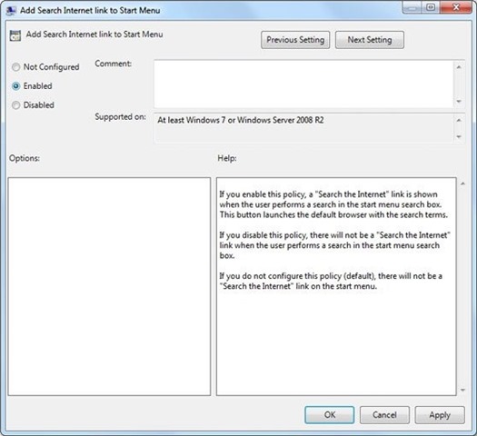Click the Supported on scroll down arrow

pos(459,137)
